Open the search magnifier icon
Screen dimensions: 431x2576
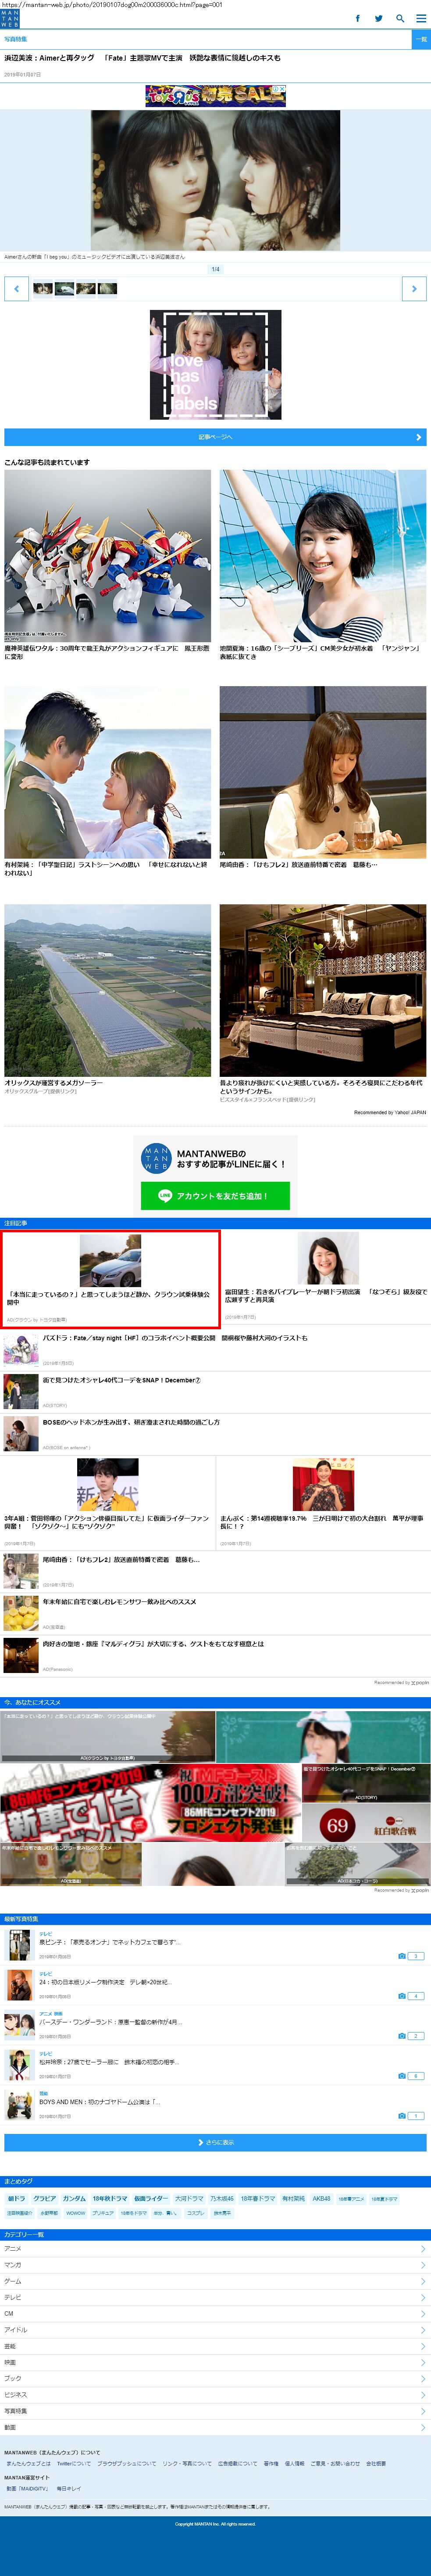[x=400, y=18]
